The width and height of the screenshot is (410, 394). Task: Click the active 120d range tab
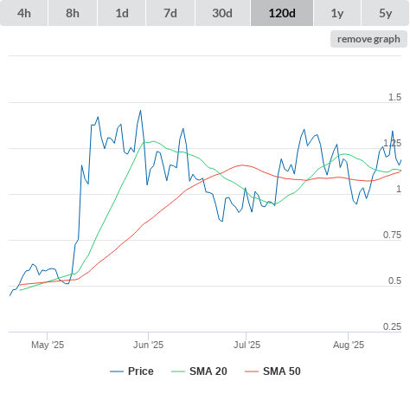[x=282, y=13]
